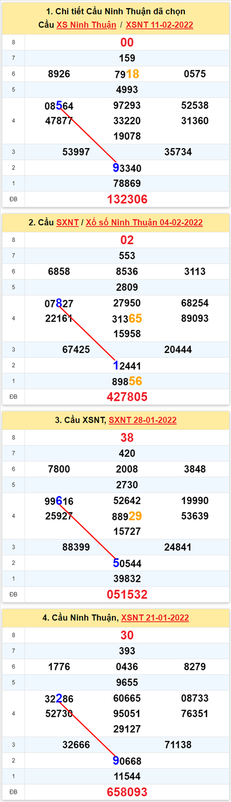Select second prize number 90668
The image size is (231, 802).
[127, 760]
